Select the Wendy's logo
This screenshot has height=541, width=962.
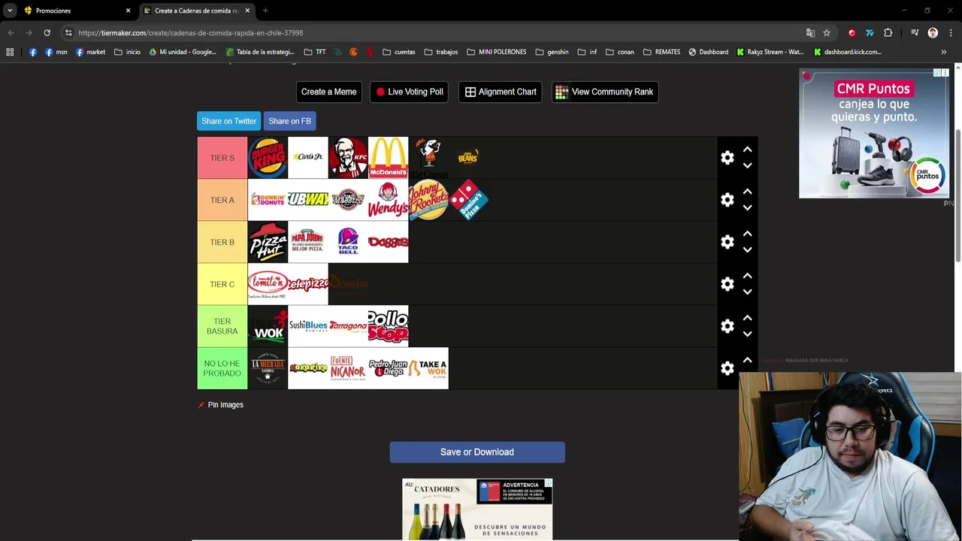coord(388,200)
